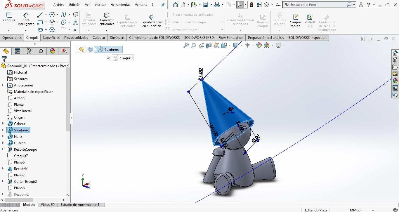Open the DimXpertManager tab icon

point(41,51)
